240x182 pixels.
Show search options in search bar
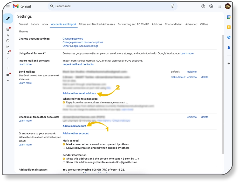point(173,6)
